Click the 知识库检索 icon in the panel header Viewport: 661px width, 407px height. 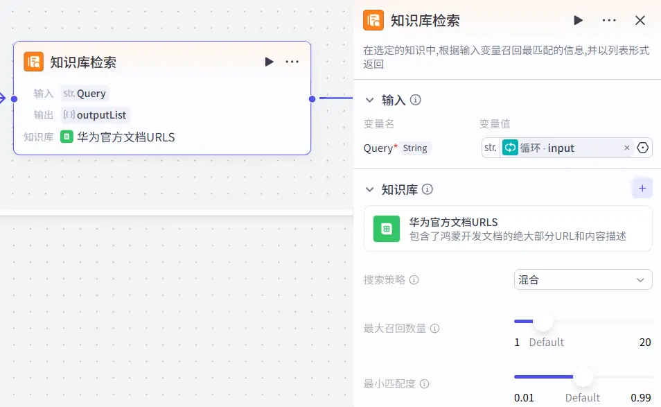coord(373,21)
